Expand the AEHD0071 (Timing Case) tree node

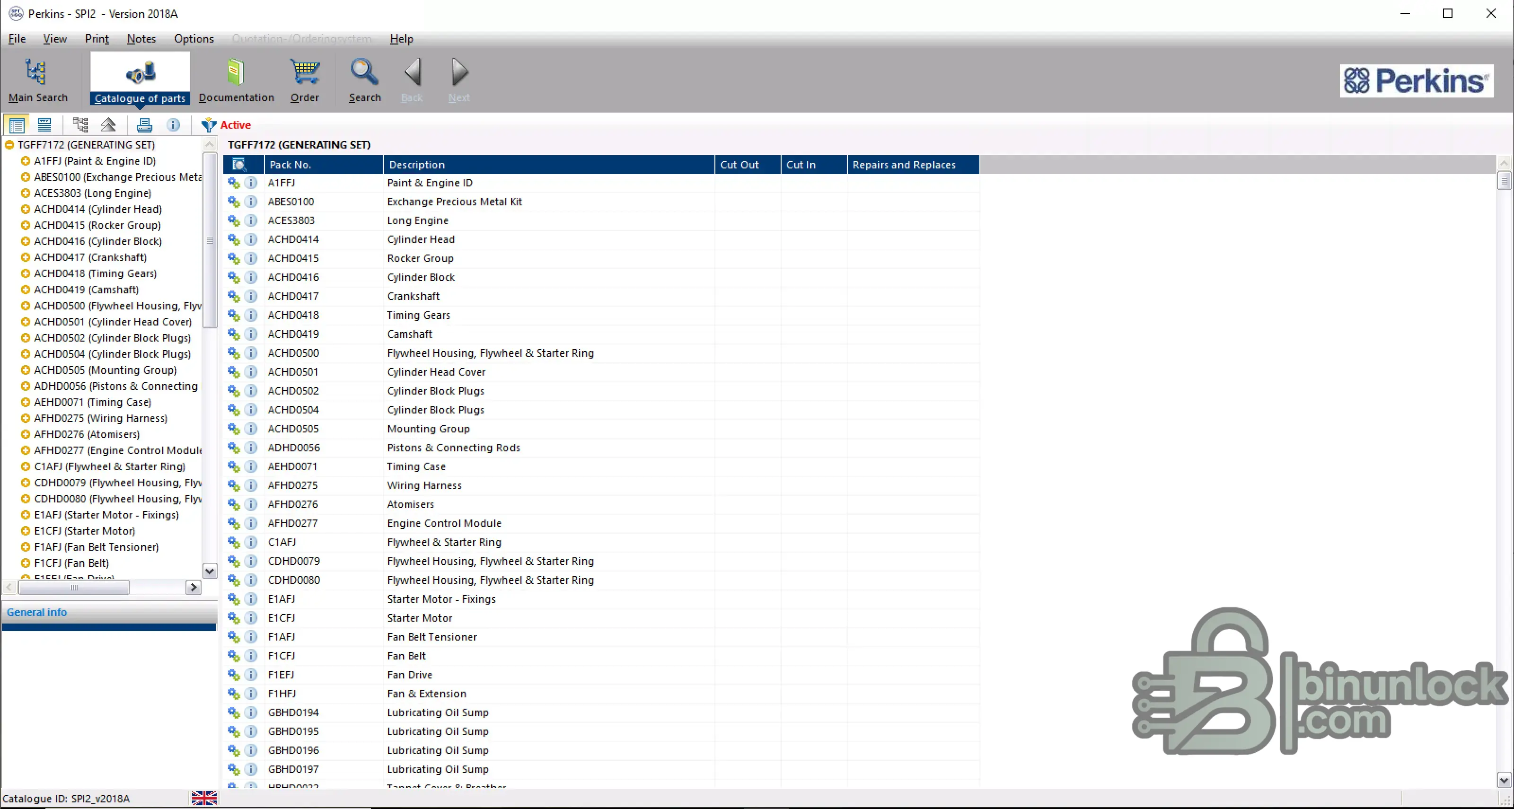[25, 403]
